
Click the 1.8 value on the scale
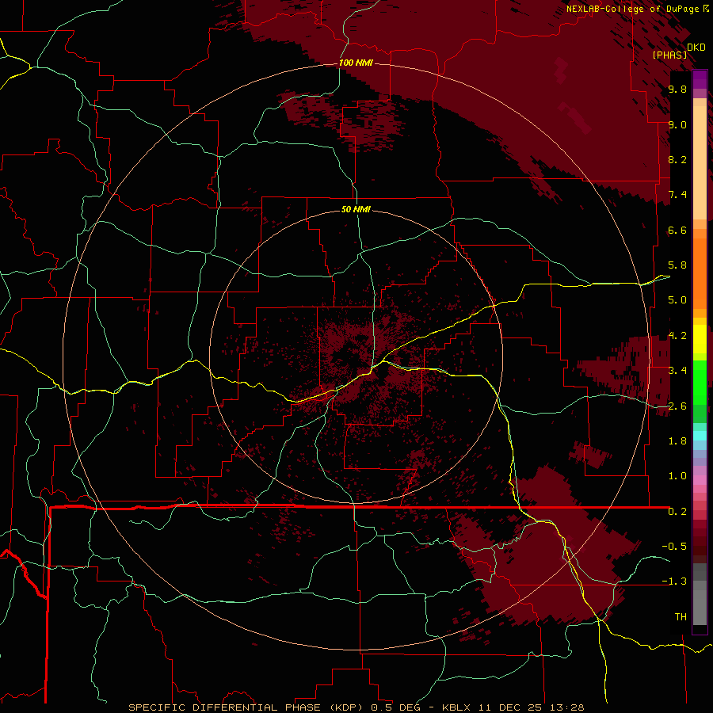(x=677, y=441)
